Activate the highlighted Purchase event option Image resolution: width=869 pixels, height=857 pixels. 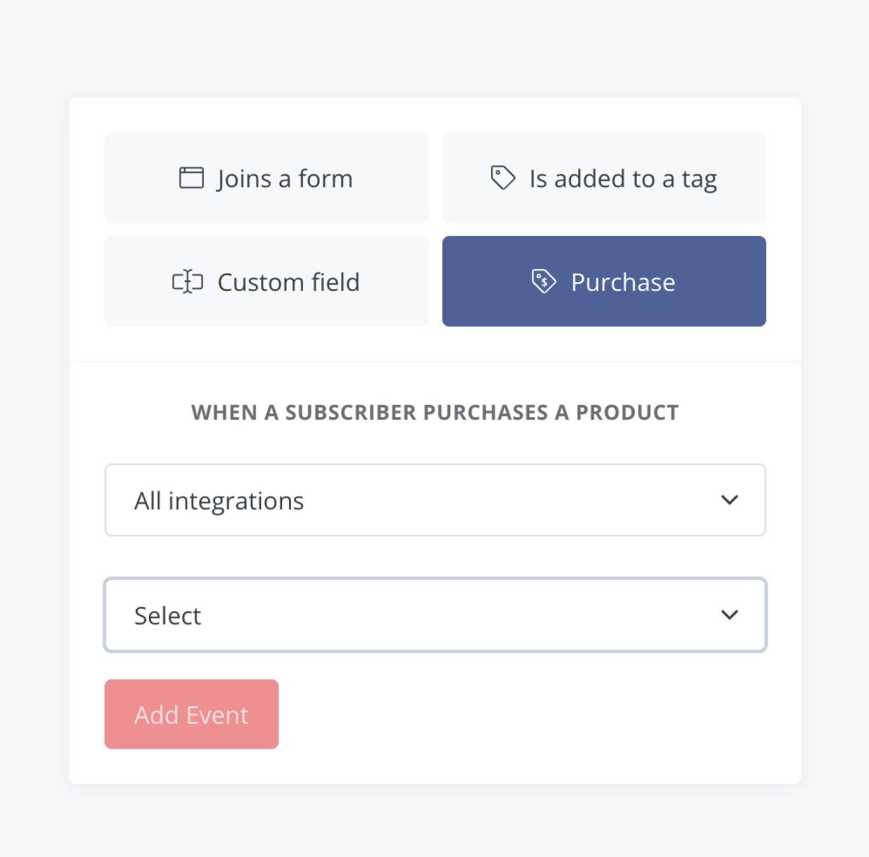click(x=604, y=282)
